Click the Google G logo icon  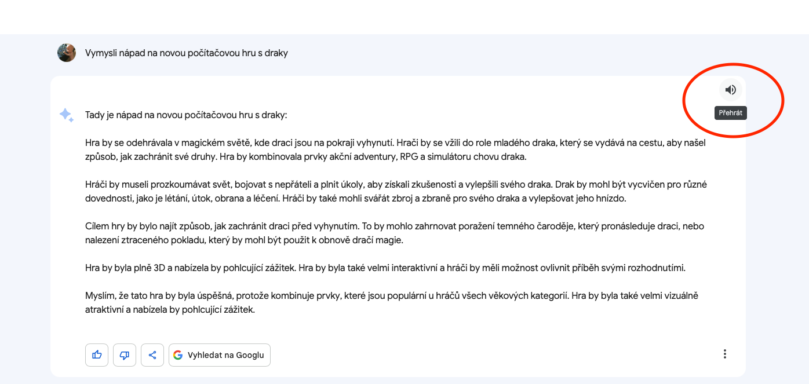178,355
